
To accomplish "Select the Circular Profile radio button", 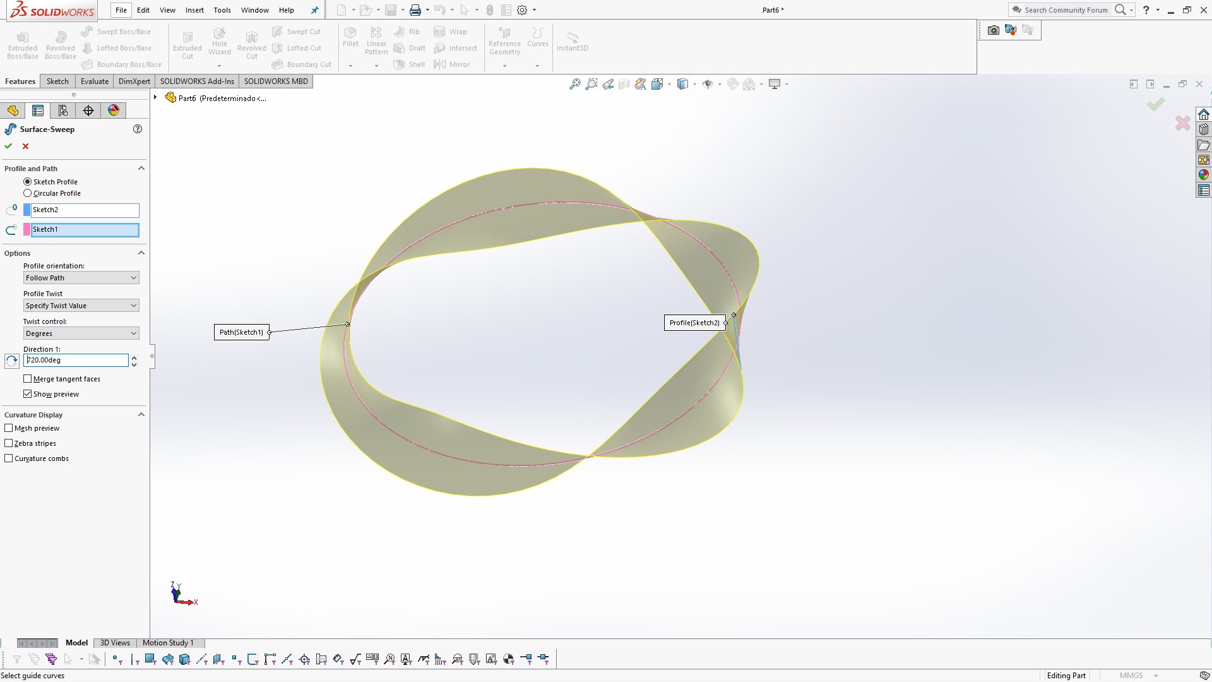I will (x=27, y=193).
